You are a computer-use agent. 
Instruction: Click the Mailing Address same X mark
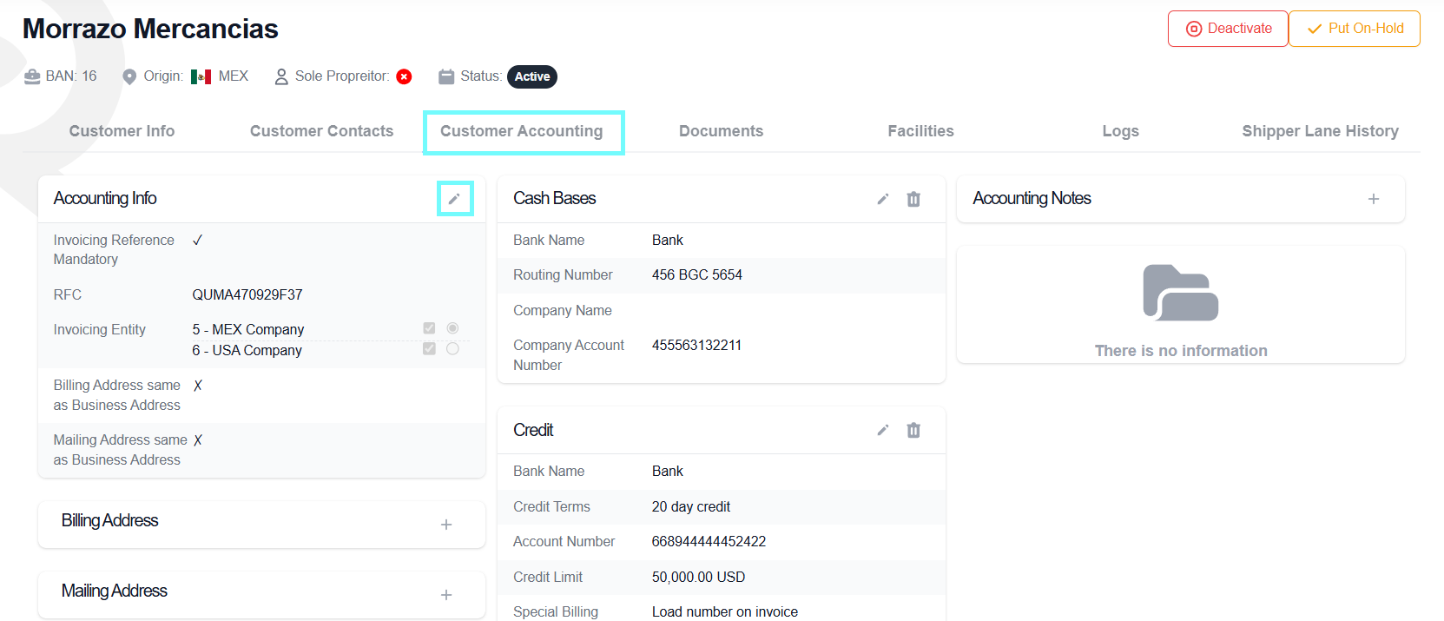click(x=198, y=439)
